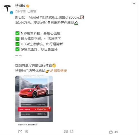Click the Tesla logo avatar

point(7,9)
